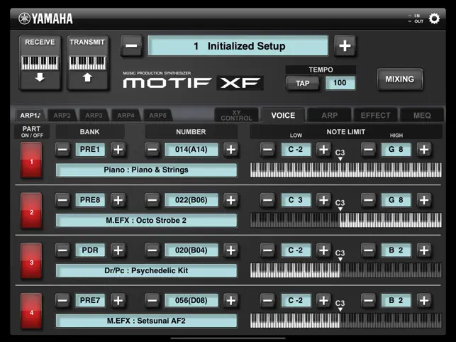456x342 pixels.
Task: Increase part 1 bank with PRE1 plus
Action: coord(118,150)
